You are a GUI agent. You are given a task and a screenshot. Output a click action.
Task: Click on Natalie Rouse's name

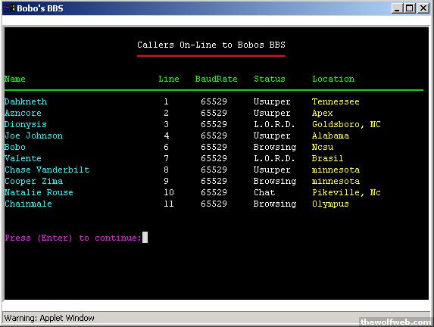[x=39, y=192]
